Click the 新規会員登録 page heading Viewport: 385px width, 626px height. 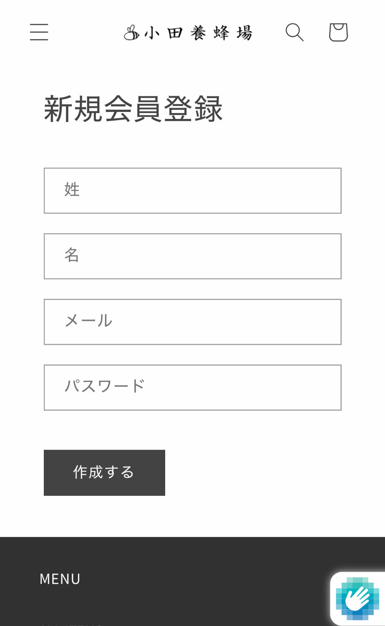point(133,109)
